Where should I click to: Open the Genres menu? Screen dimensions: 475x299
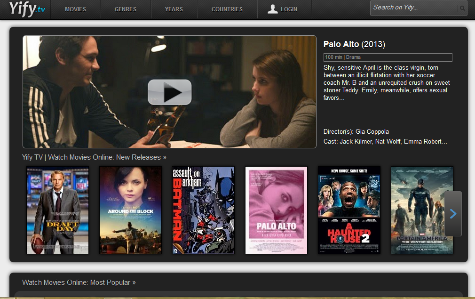(126, 8)
